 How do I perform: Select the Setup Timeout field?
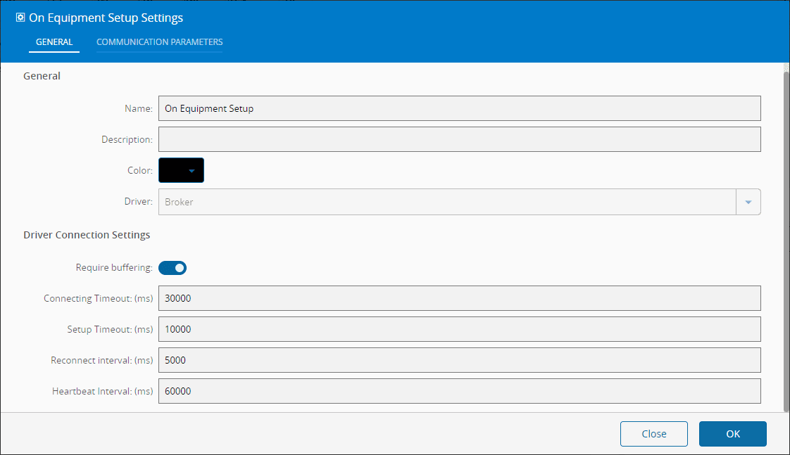click(x=459, y=329)
